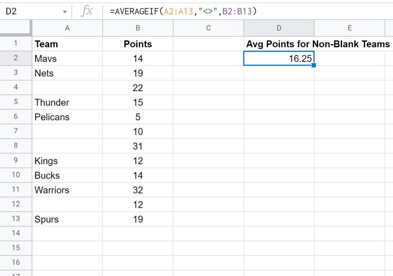
Task: Click the points value 14 for Bucks
Action: coord(138,175)
